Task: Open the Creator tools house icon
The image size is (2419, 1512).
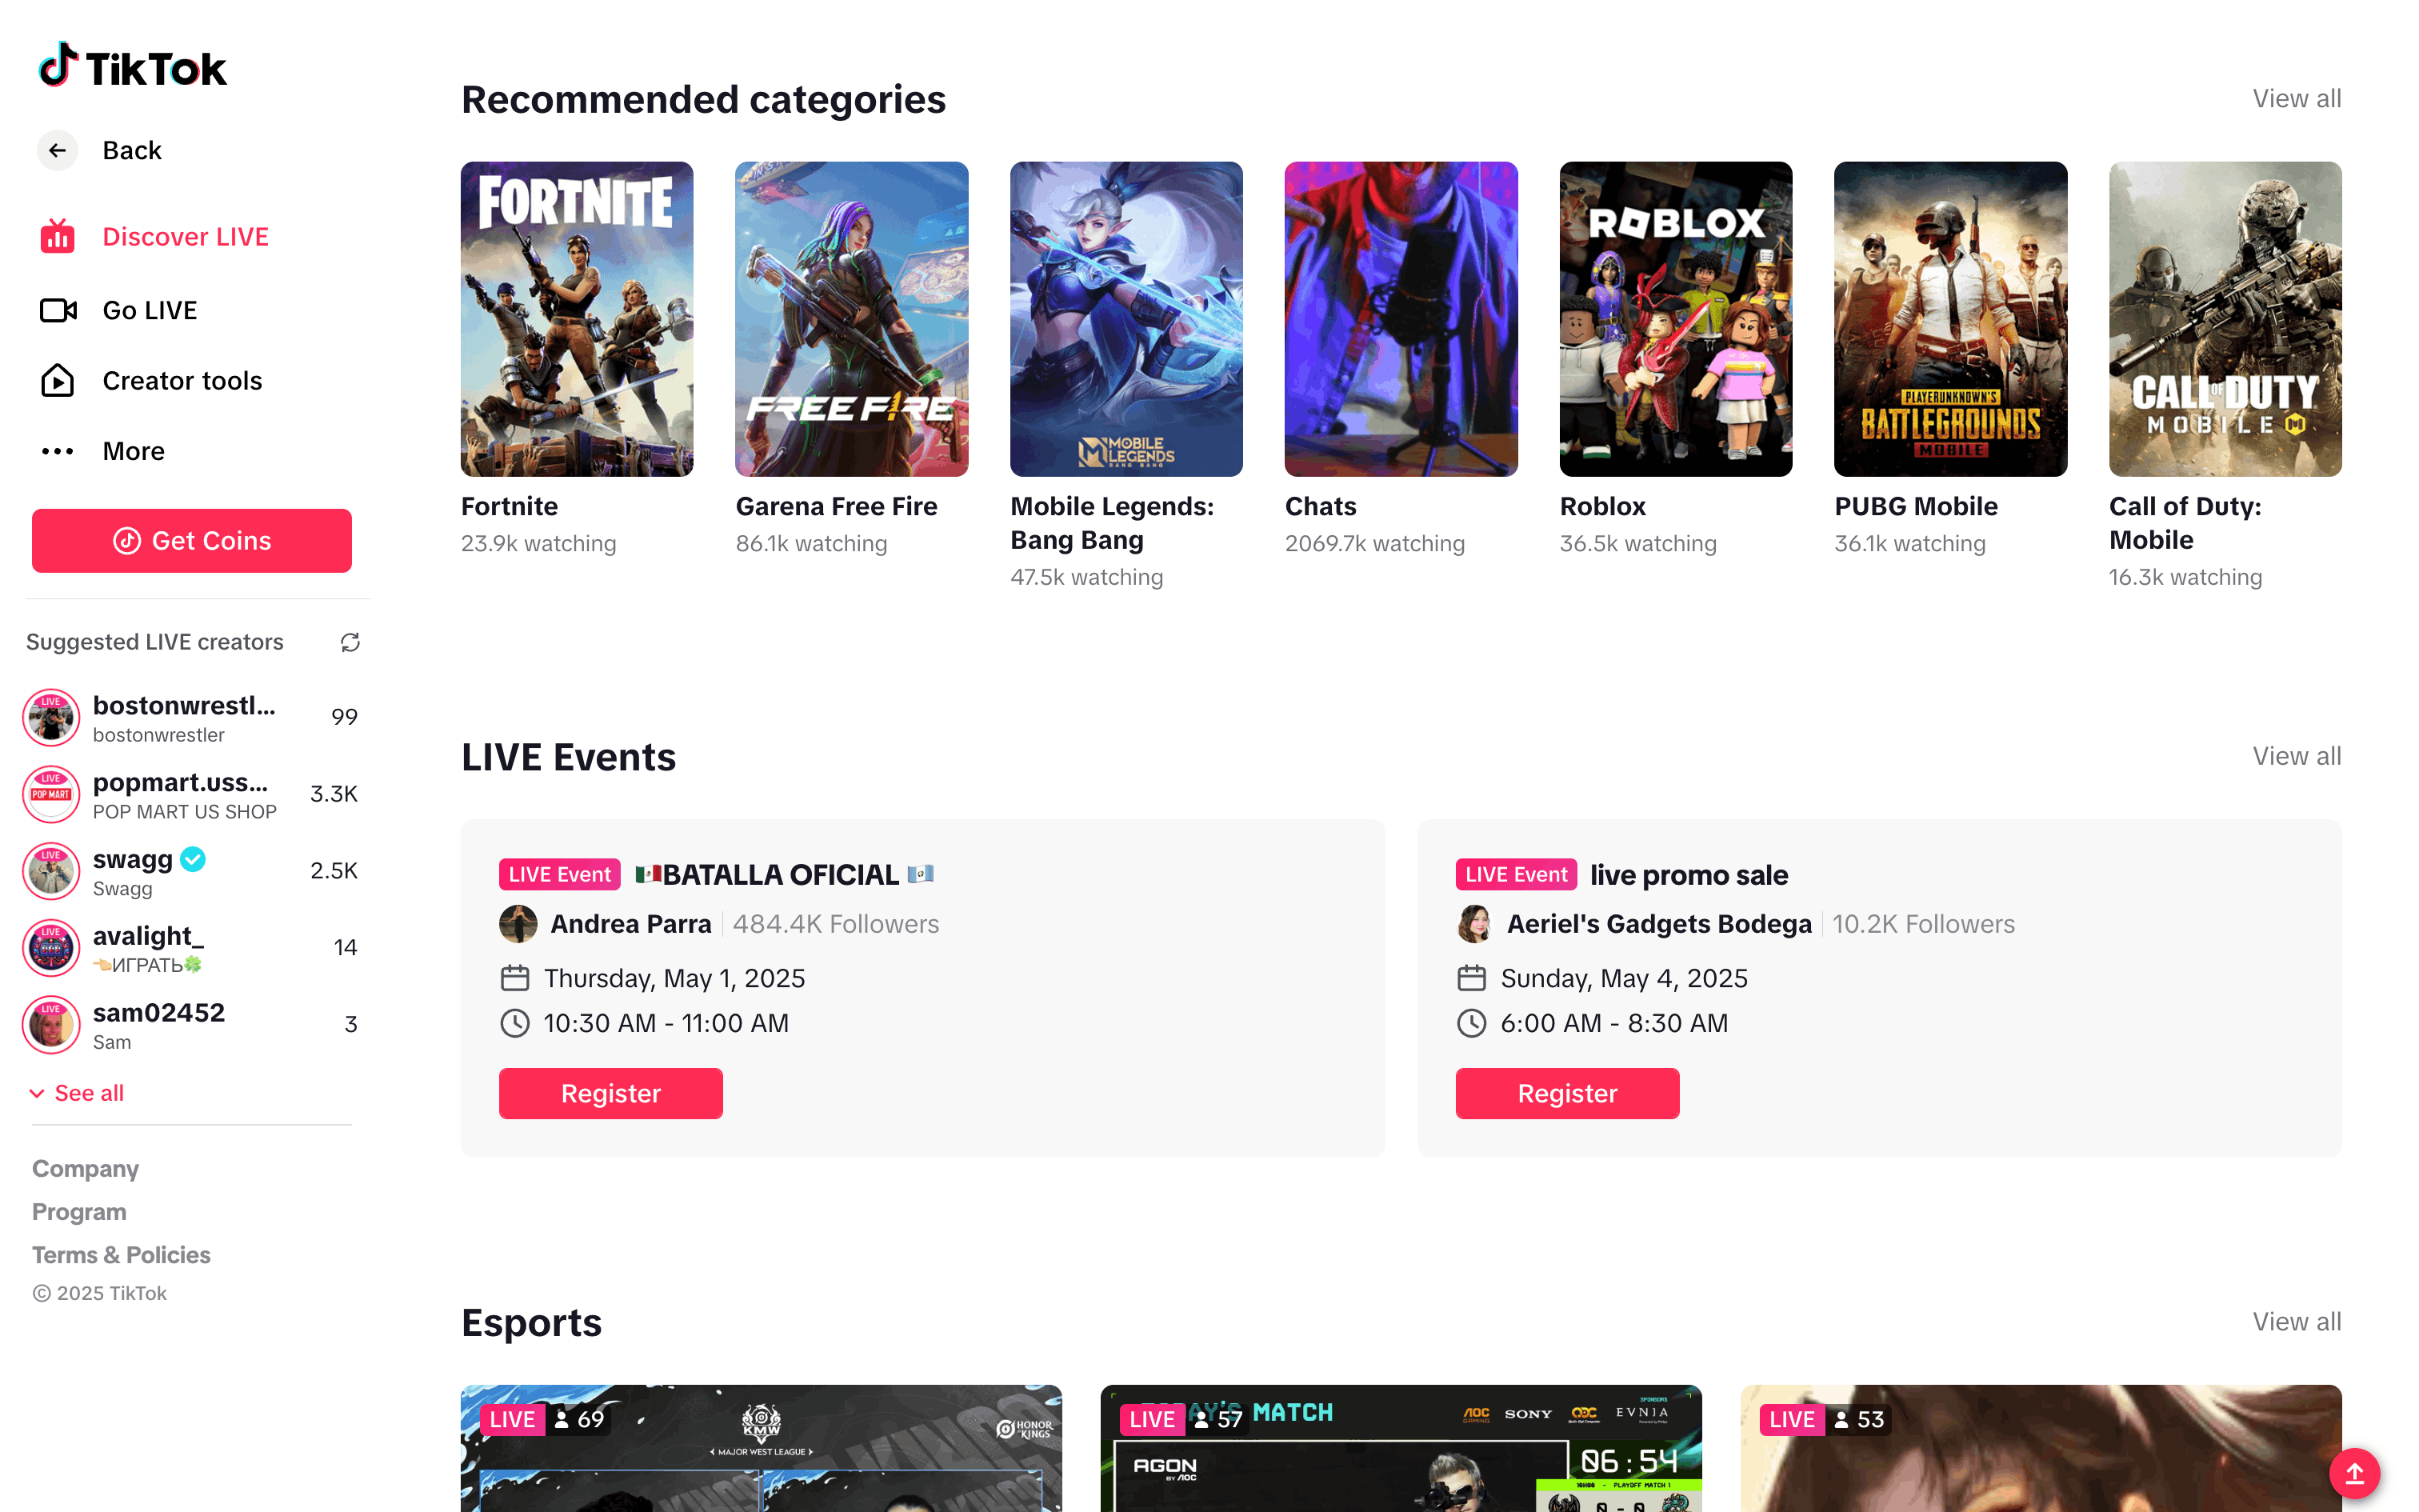Action: [58, 381]
